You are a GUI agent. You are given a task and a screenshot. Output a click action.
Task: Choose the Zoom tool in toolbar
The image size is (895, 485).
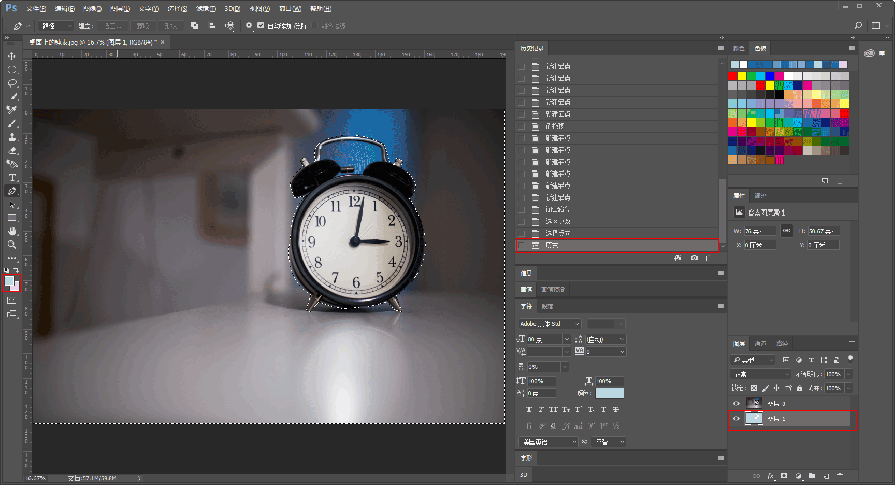pos(11,245)
